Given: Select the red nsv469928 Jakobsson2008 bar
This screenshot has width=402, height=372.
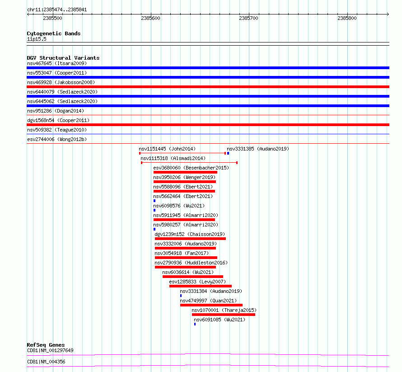Looking at the screenshot, I should click(x=208, y=87).
